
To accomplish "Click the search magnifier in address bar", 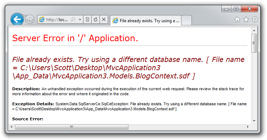I will click(x=73, y=20).
